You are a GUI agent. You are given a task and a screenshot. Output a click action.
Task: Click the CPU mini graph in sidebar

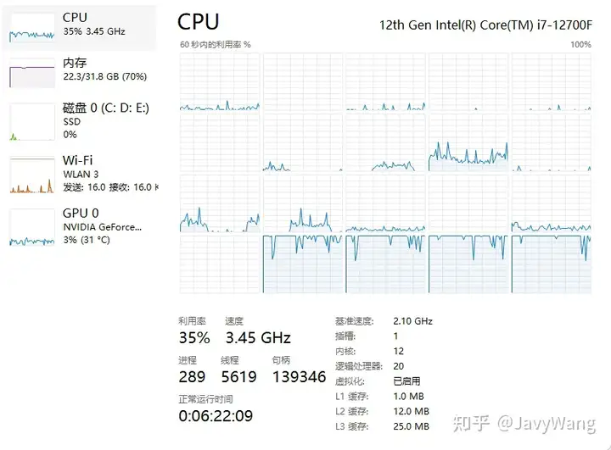(31, 25)
